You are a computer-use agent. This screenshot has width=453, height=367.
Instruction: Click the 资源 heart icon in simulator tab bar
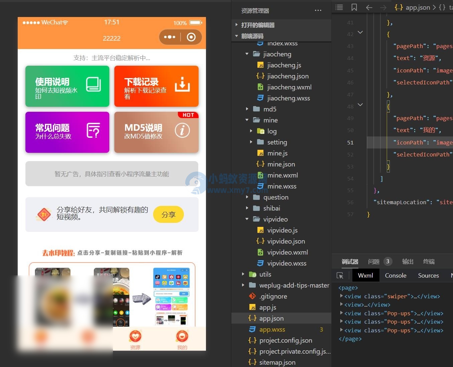135,336
